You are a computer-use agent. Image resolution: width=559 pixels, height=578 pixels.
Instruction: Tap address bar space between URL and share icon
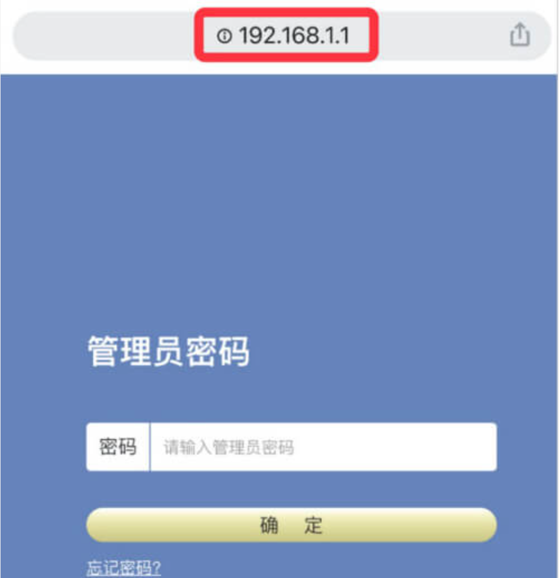tap(443, 36)
